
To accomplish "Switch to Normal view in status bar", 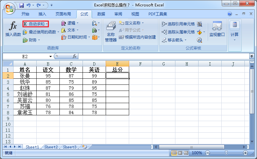I will [174, 153].
